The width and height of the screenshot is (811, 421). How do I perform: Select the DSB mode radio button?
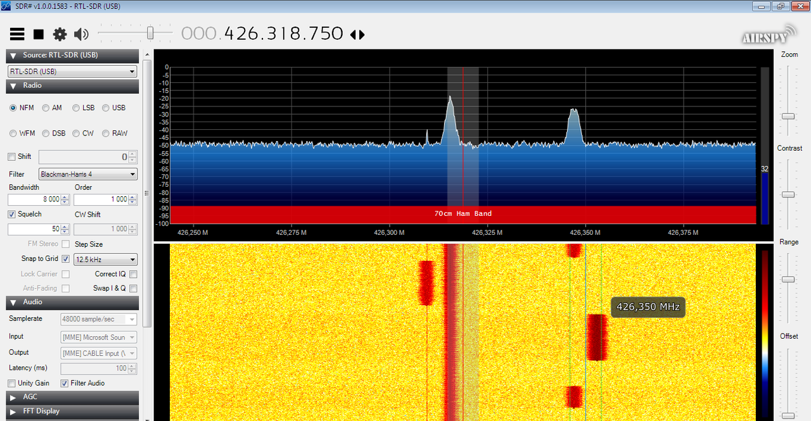46,134
